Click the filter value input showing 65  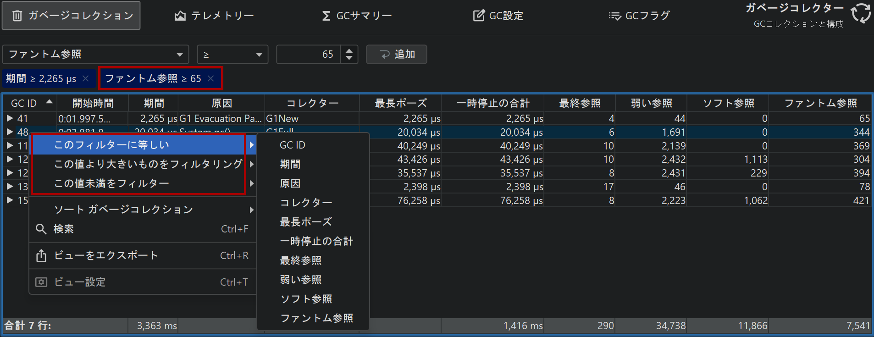tap(308, 55)
